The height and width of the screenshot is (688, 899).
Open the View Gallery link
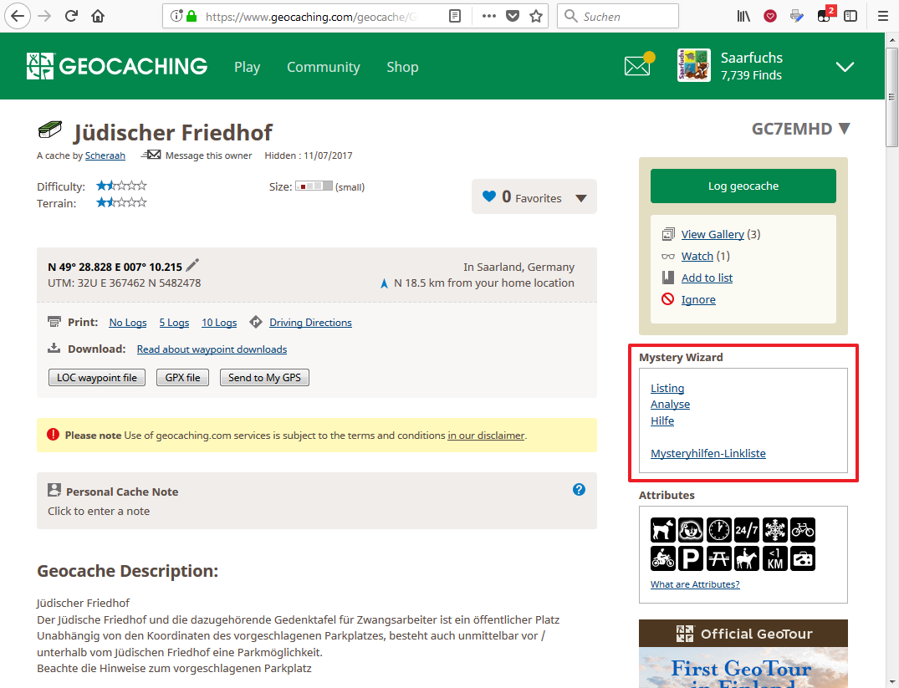tap(713, 234)
